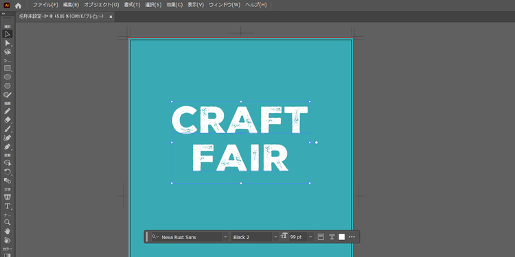
Task: Open the 編集(E) menu
Action: 71,5
